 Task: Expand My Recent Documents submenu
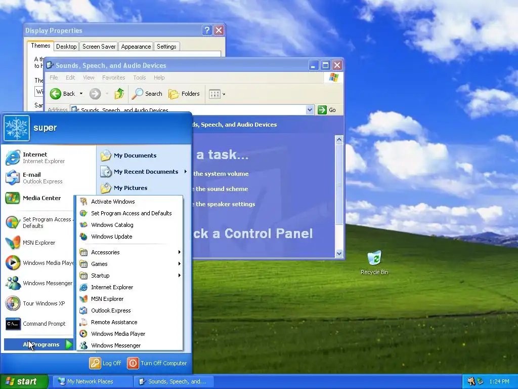point(144,172)
